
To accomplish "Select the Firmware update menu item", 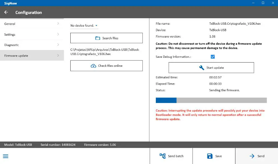I will point(16,56).
